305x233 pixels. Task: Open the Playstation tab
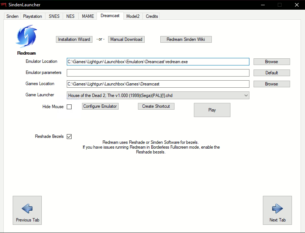32,16
